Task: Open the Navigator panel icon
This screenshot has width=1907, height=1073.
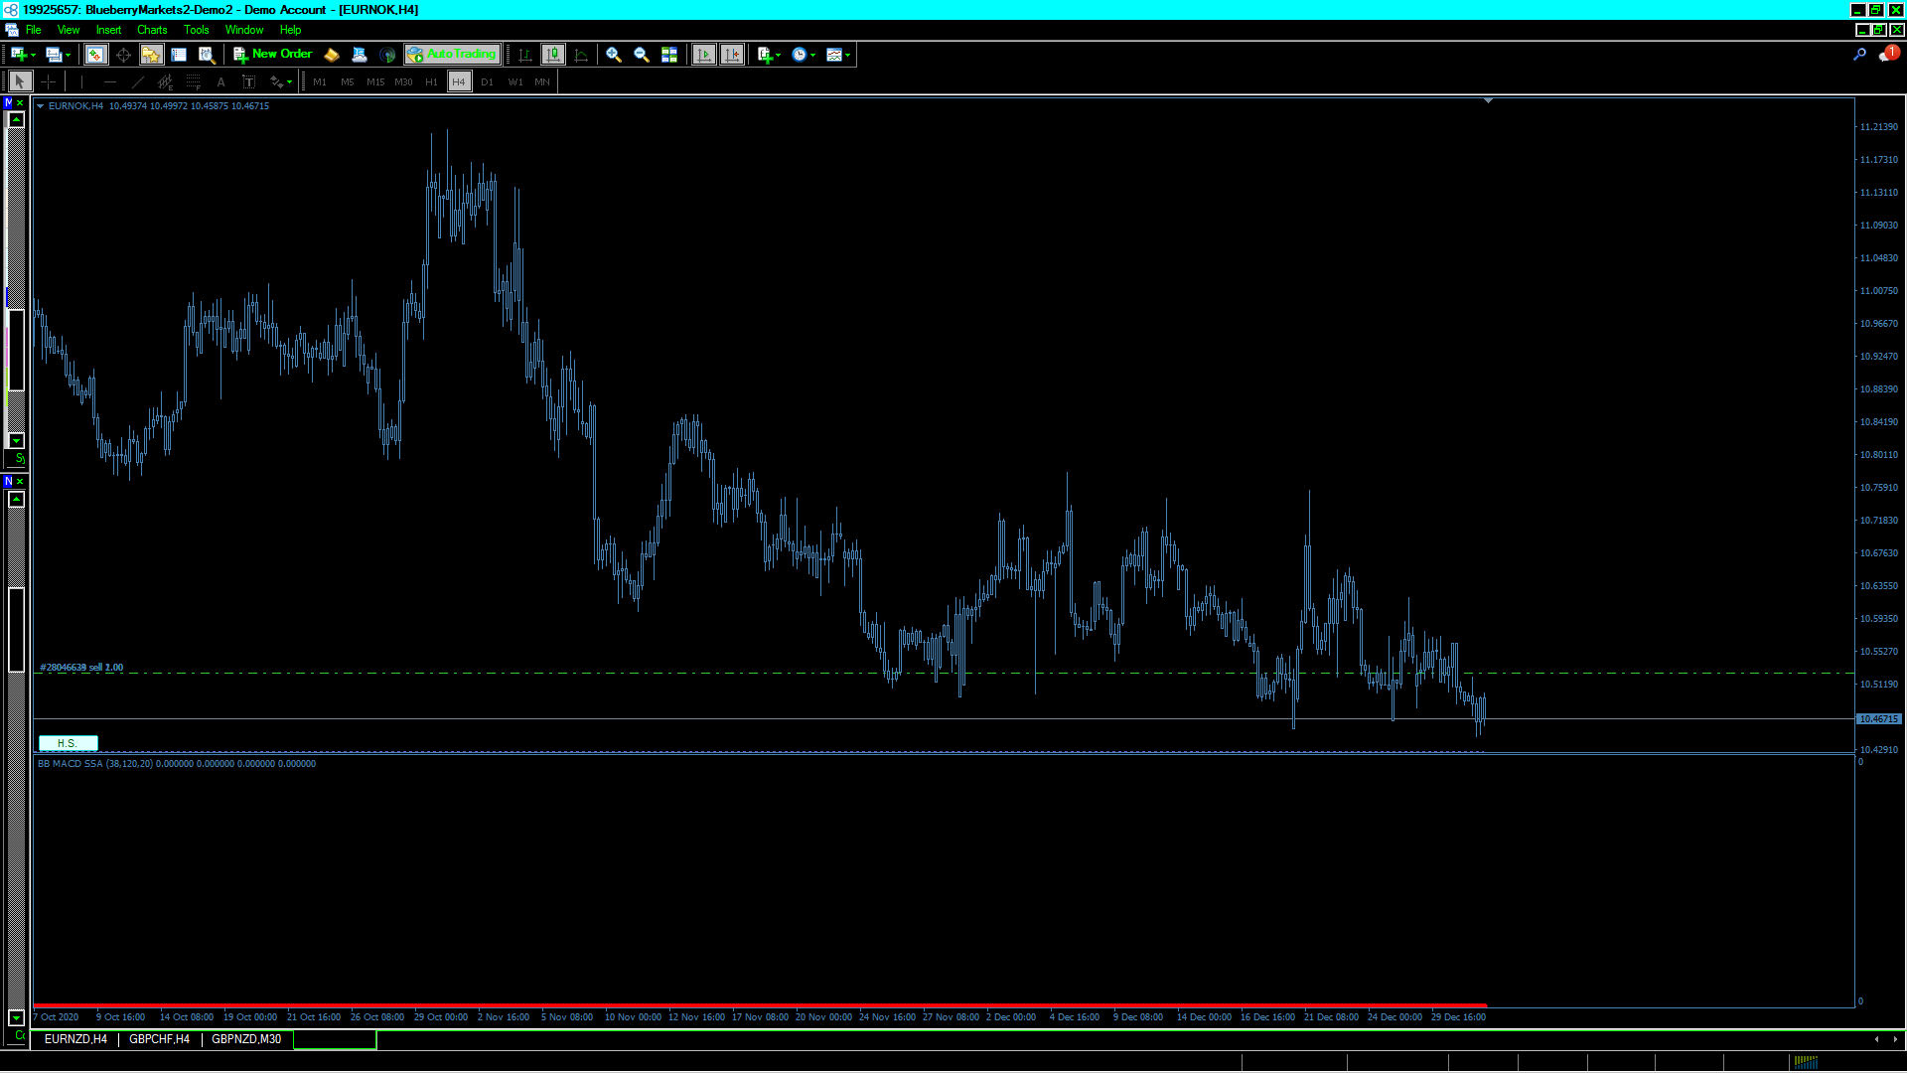Action: [151, 55]
